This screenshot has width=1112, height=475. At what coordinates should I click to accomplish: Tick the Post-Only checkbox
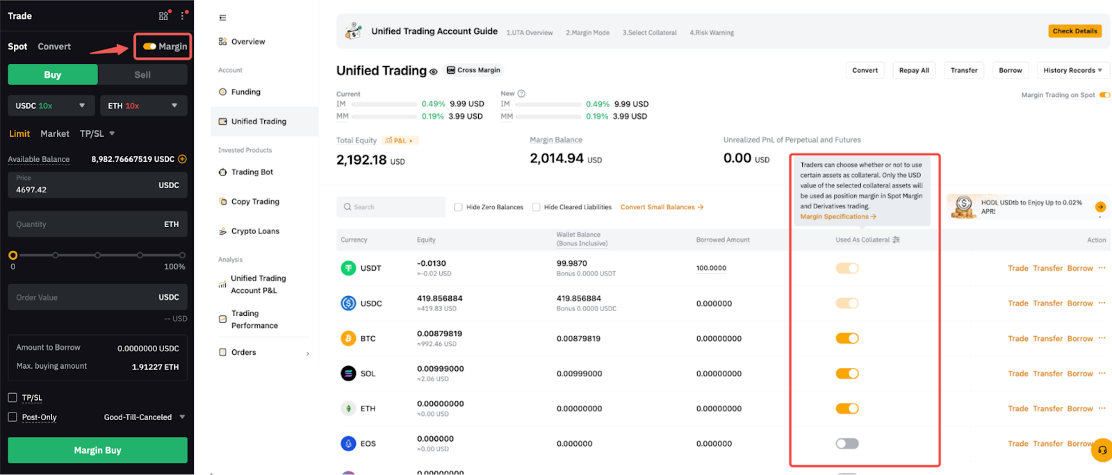[13, 417]
